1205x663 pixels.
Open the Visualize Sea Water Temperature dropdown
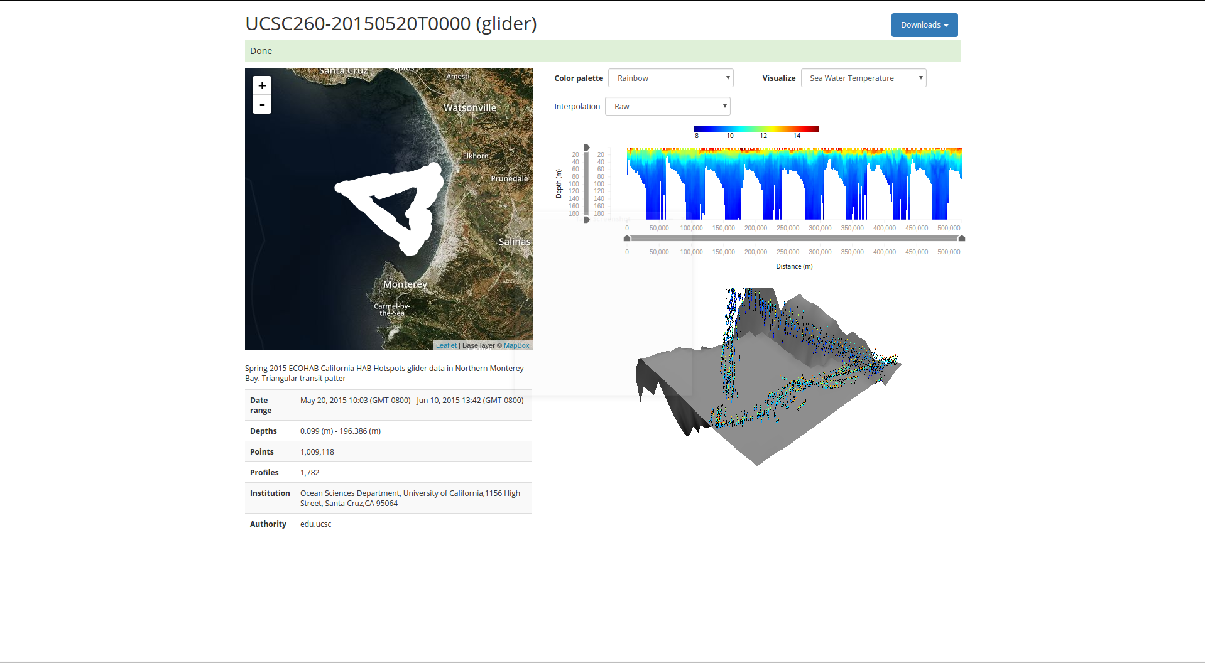click(863, 78)
